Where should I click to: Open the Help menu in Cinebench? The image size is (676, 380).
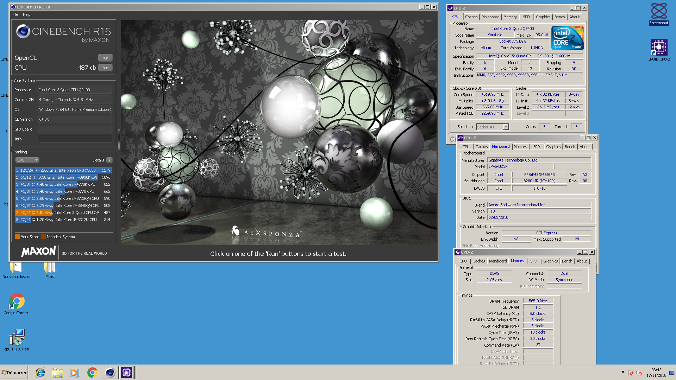(27, 14)
